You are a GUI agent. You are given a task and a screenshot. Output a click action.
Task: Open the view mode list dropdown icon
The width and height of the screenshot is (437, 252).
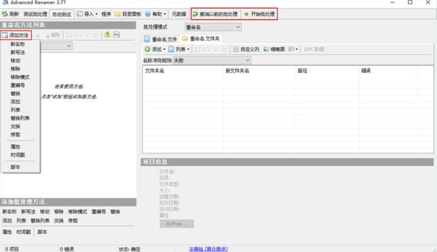pos(293,49)
